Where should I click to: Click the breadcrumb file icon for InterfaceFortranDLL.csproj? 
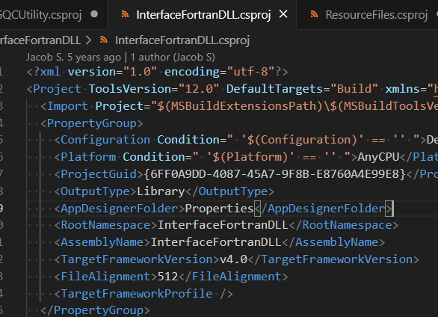coord(104,40)
